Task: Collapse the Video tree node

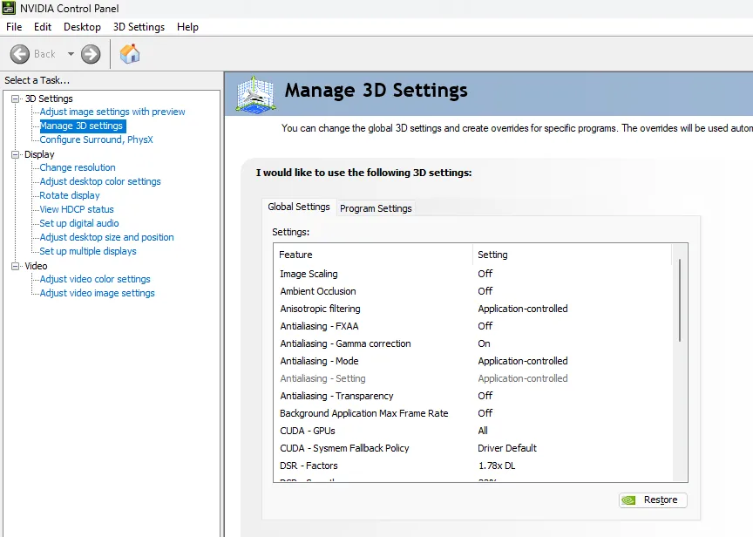Action: click(x=16, y=266)
